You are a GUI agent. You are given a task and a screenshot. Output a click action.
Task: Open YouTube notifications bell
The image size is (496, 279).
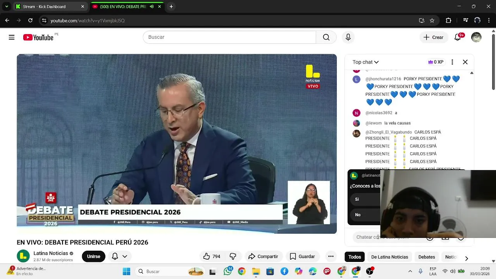click(x=458, y=37)
